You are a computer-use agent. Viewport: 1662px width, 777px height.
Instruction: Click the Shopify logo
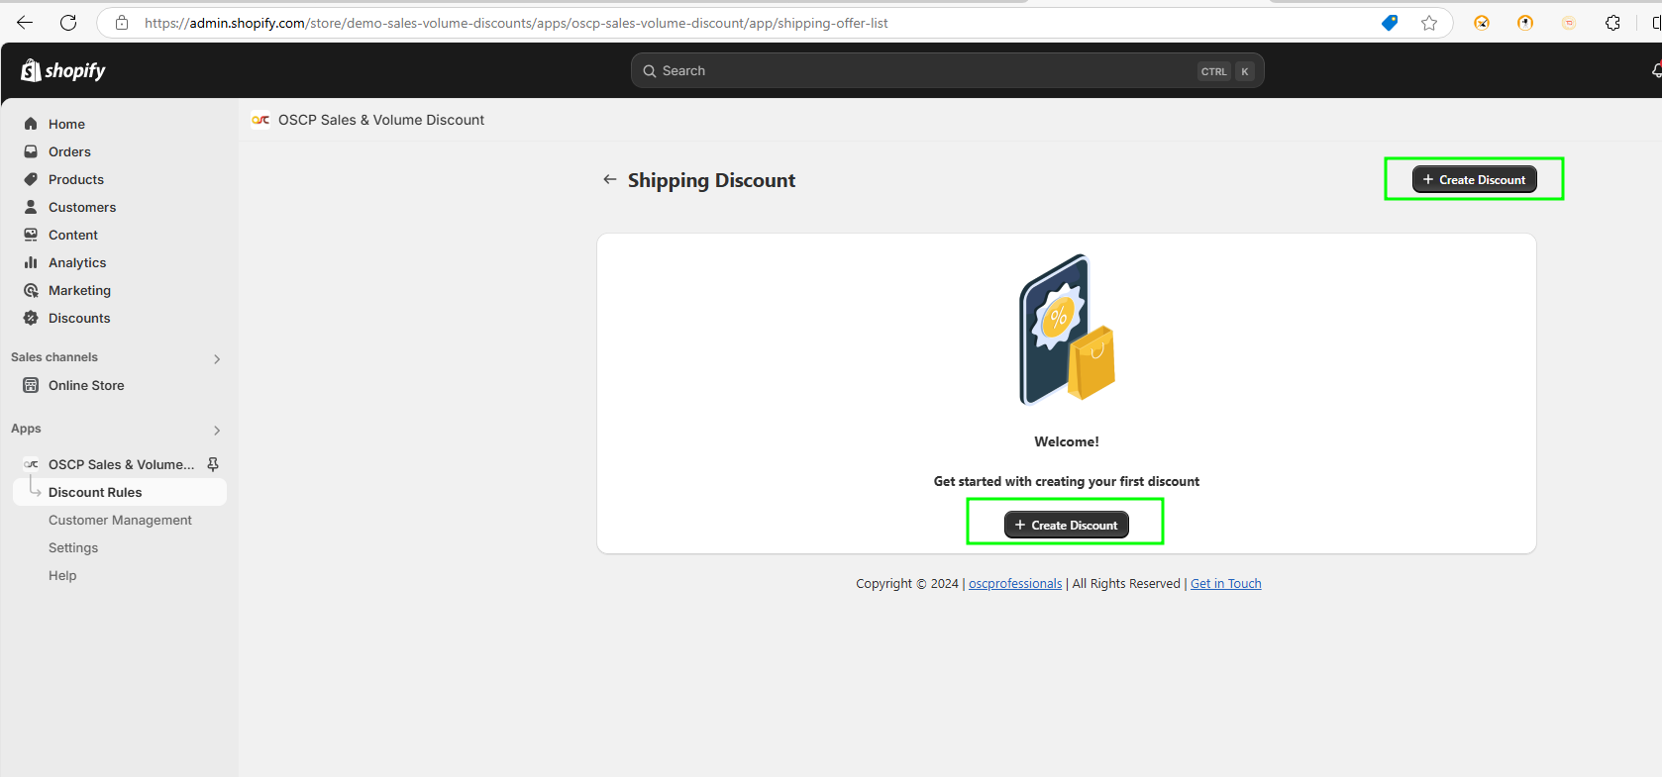[63, 70]
